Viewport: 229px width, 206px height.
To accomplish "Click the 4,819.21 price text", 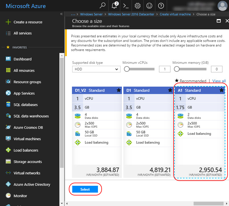I will pyautogui.click(x=160, y=170).
